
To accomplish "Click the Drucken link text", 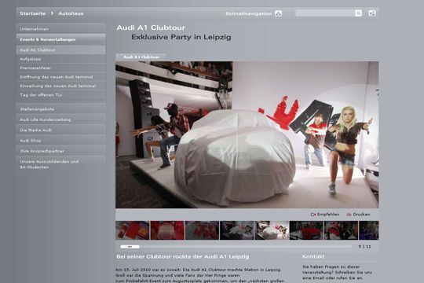I will coord(361,214).
